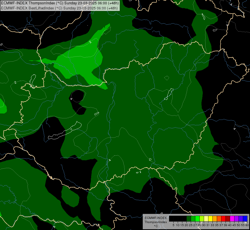Click the legend tick value 37
Image resolution: width=250 pixels, height=230 pixels.
point(221,225)
